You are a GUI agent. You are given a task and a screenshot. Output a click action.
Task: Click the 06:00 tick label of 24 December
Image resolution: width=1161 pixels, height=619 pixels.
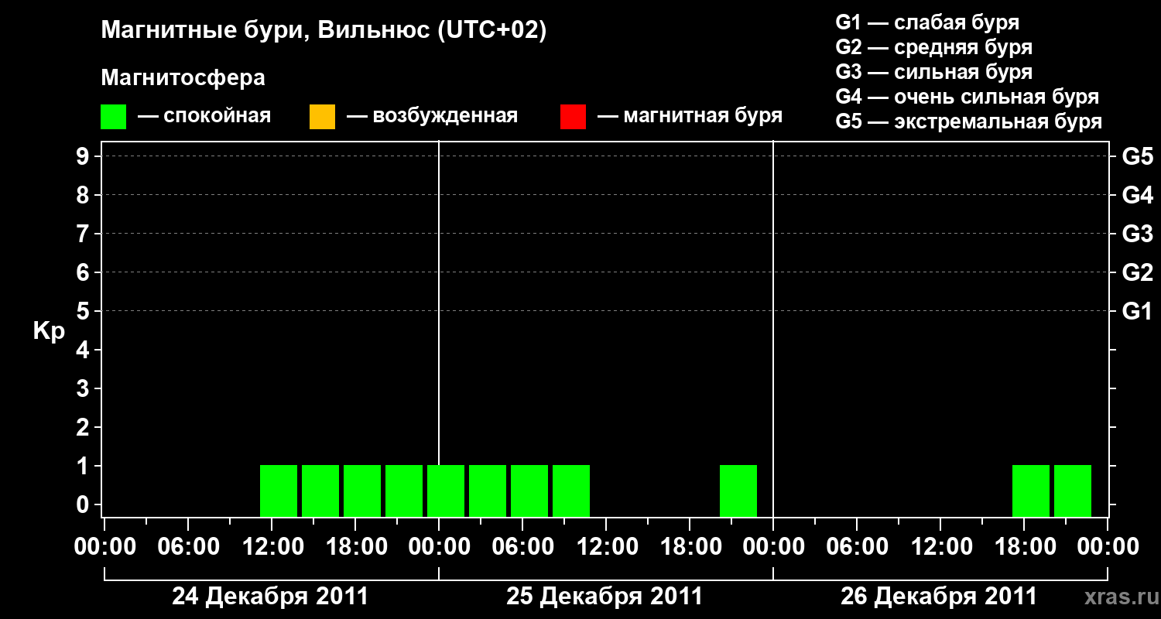[x=188, y=546]
